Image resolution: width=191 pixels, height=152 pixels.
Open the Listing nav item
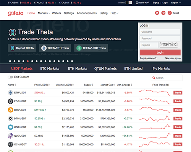(104, 13)
